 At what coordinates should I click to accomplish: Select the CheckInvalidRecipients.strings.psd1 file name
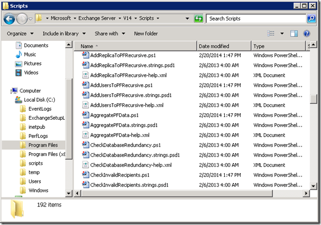[x=130, y=185]
